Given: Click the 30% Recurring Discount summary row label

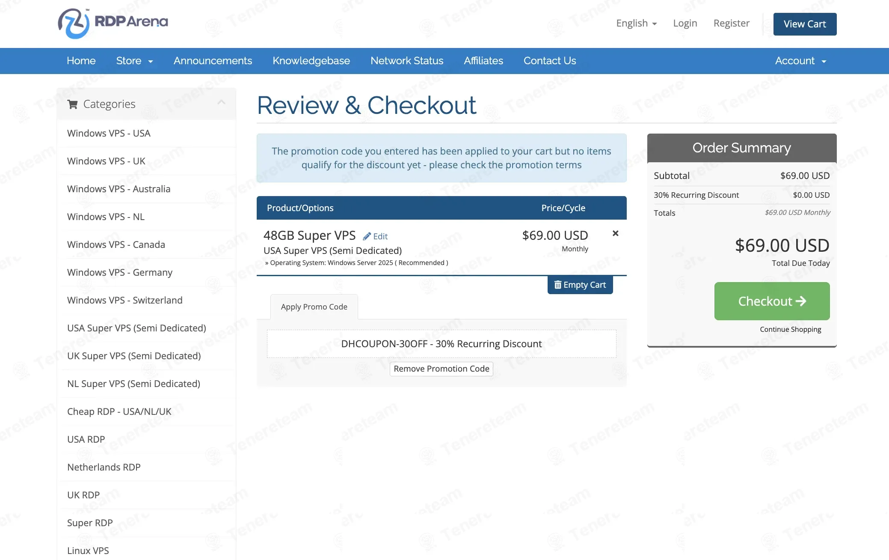Looking at the screenshot, I should (x=696, y=195).
